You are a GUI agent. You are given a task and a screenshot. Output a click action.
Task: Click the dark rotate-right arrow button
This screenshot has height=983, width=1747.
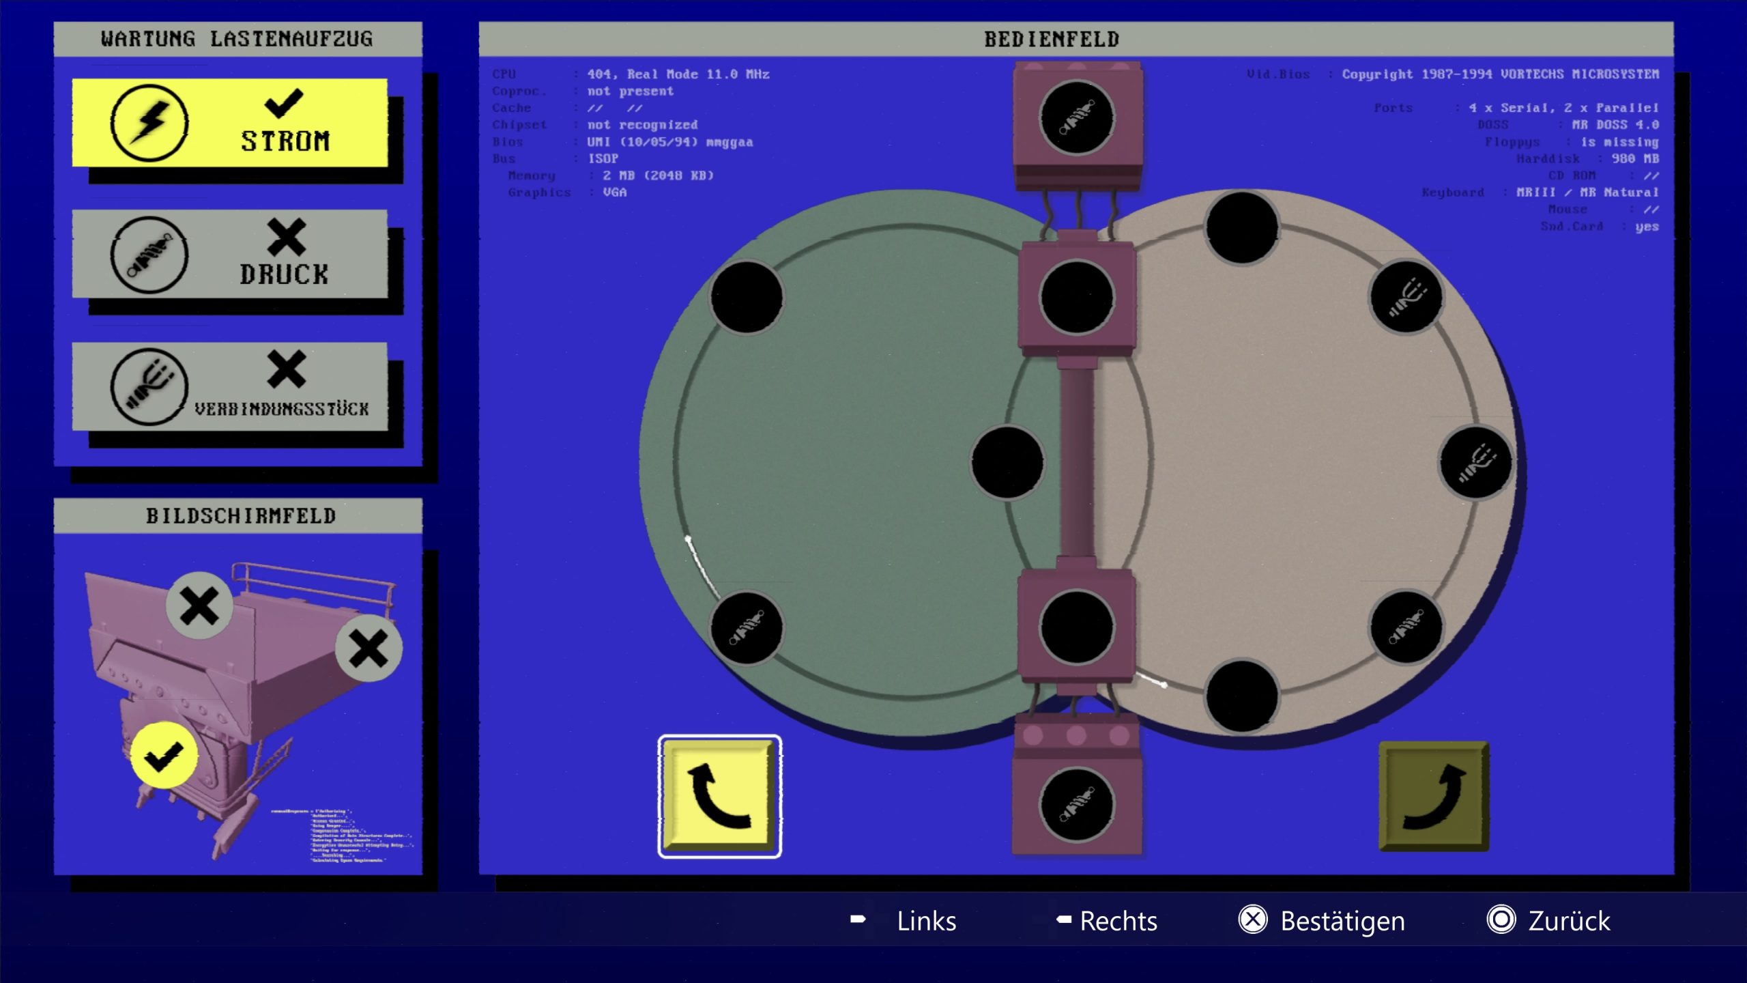[x=1434, y=796]
